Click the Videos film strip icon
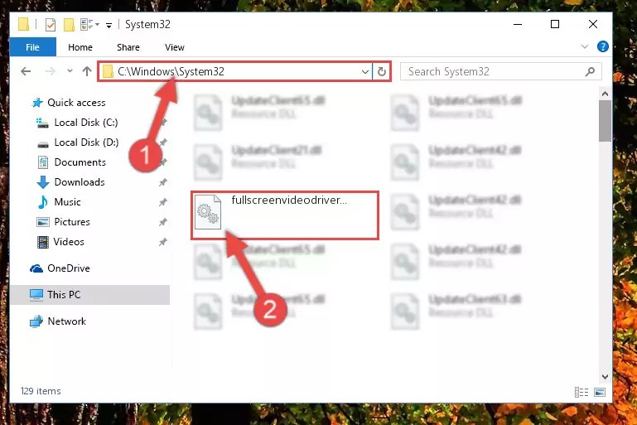 point(42,242)
